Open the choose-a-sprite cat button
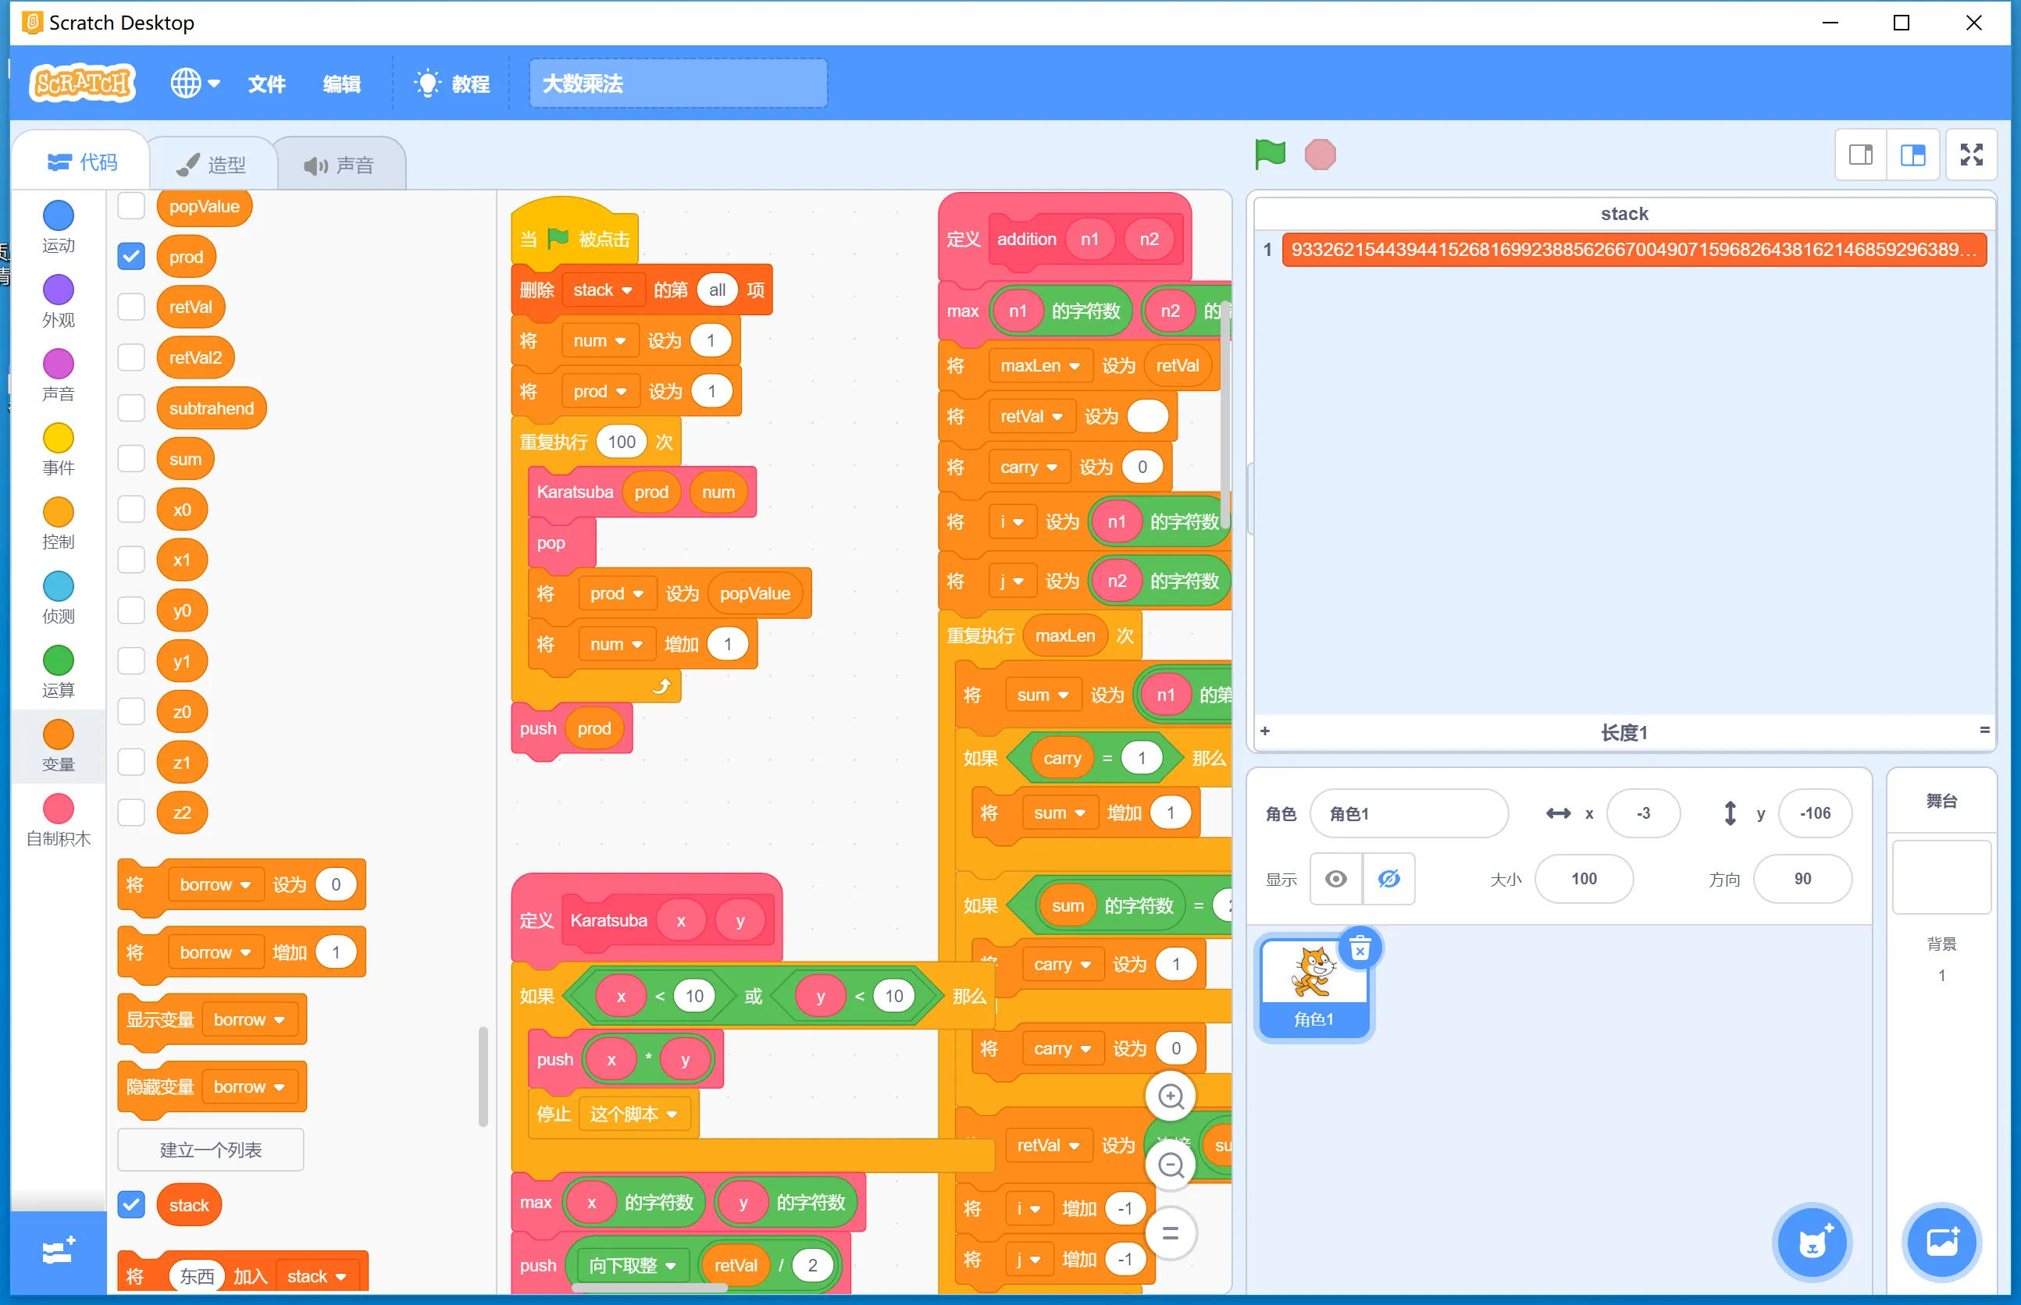 (x=1812, y=1243)
